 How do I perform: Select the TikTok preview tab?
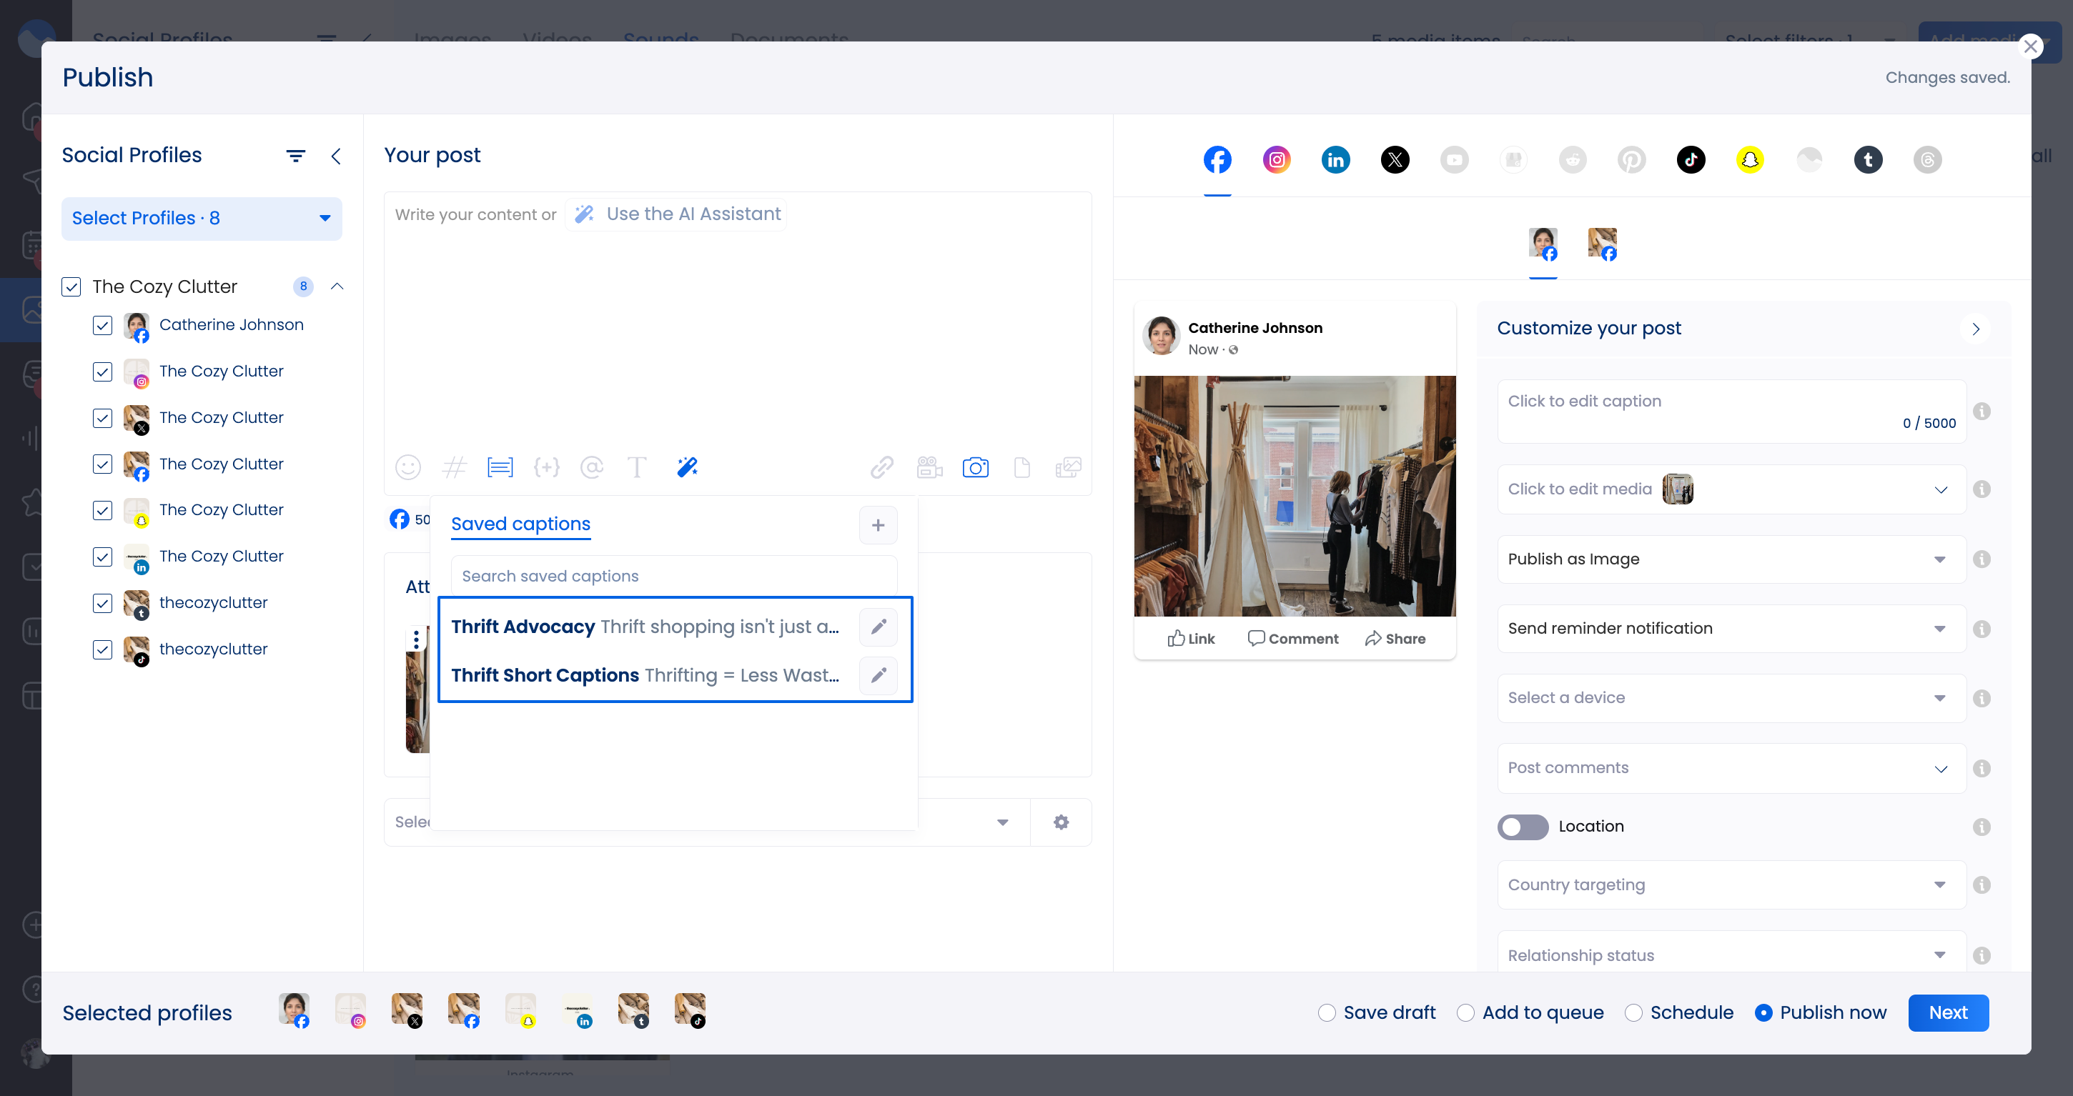1691,159
